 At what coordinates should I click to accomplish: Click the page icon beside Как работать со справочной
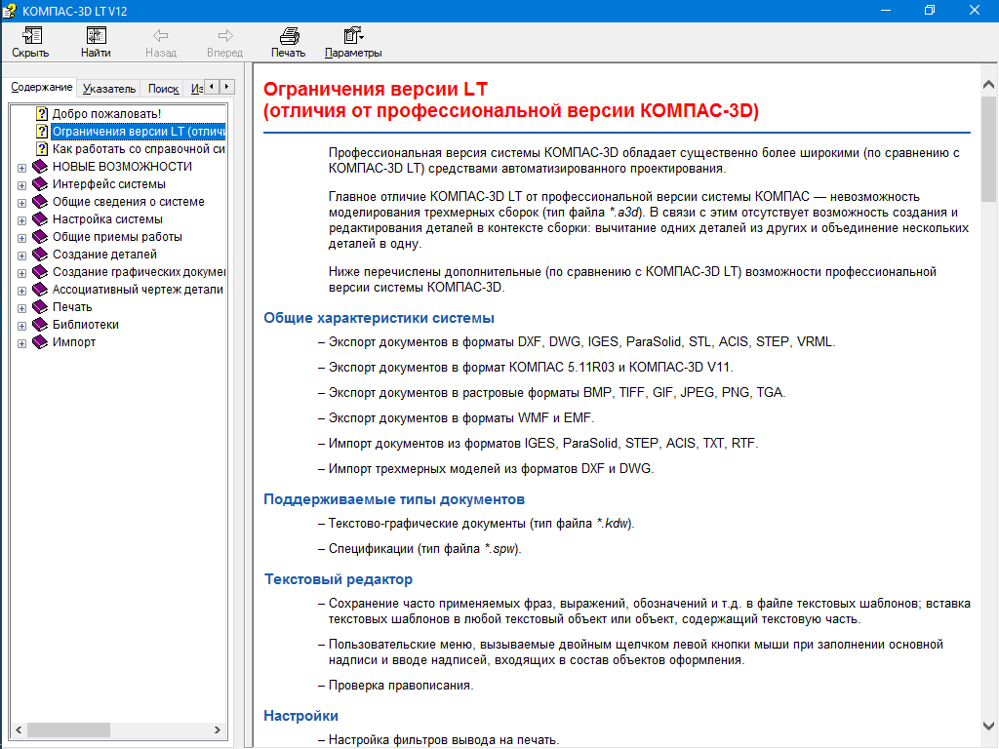[x=42, y=149]
